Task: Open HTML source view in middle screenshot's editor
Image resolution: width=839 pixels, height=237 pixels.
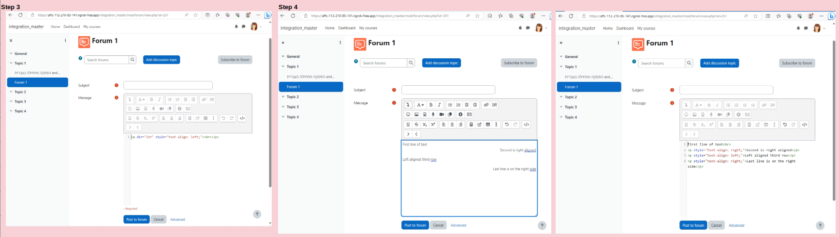Action: click(x=526, y=124)
